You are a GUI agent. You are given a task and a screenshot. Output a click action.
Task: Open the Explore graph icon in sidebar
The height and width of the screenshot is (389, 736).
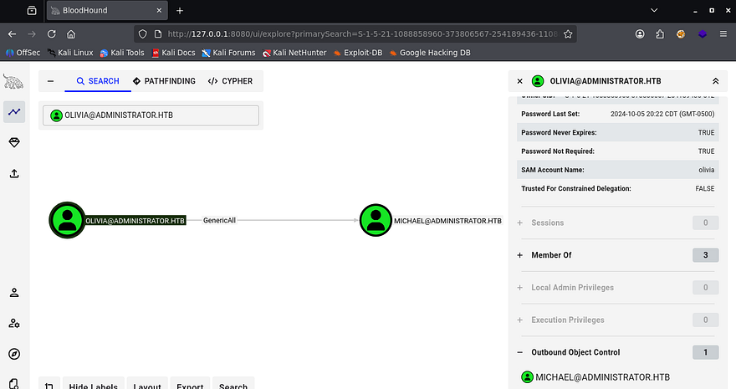point(13,111)
